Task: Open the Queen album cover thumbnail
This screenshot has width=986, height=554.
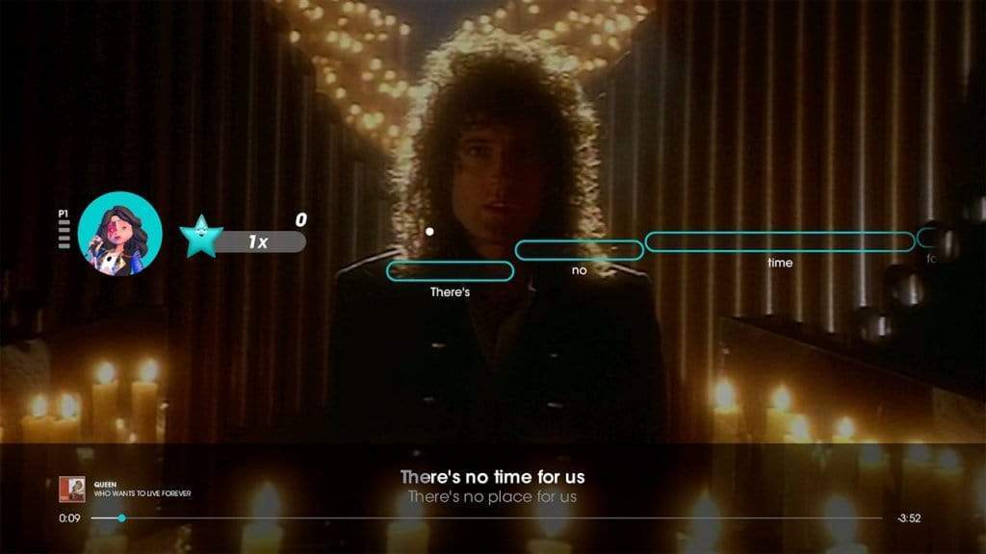Action: [72, 490]
